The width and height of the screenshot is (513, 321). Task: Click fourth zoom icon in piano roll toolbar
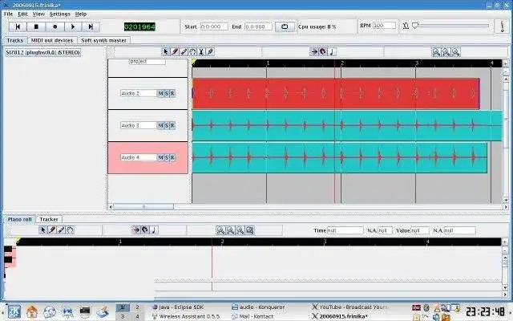[x=249, y=230]
